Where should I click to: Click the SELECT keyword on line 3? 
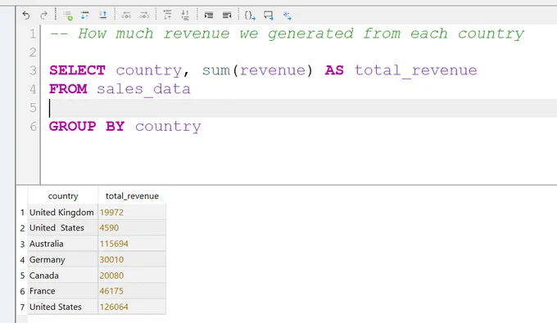point(77,70)
